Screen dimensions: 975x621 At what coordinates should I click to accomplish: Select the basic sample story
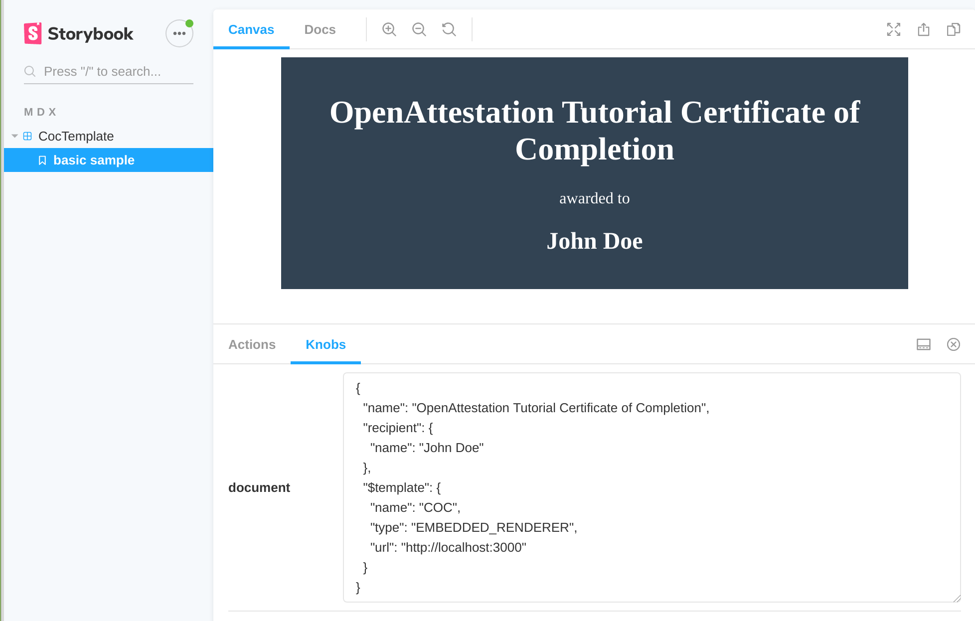(109, 160)
